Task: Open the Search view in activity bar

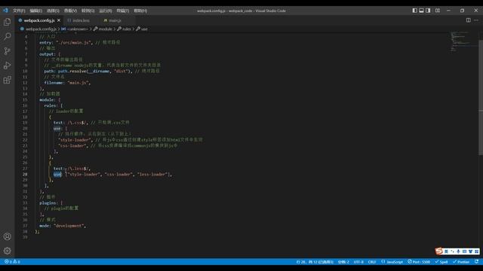Action: click(x=7, y=36)
